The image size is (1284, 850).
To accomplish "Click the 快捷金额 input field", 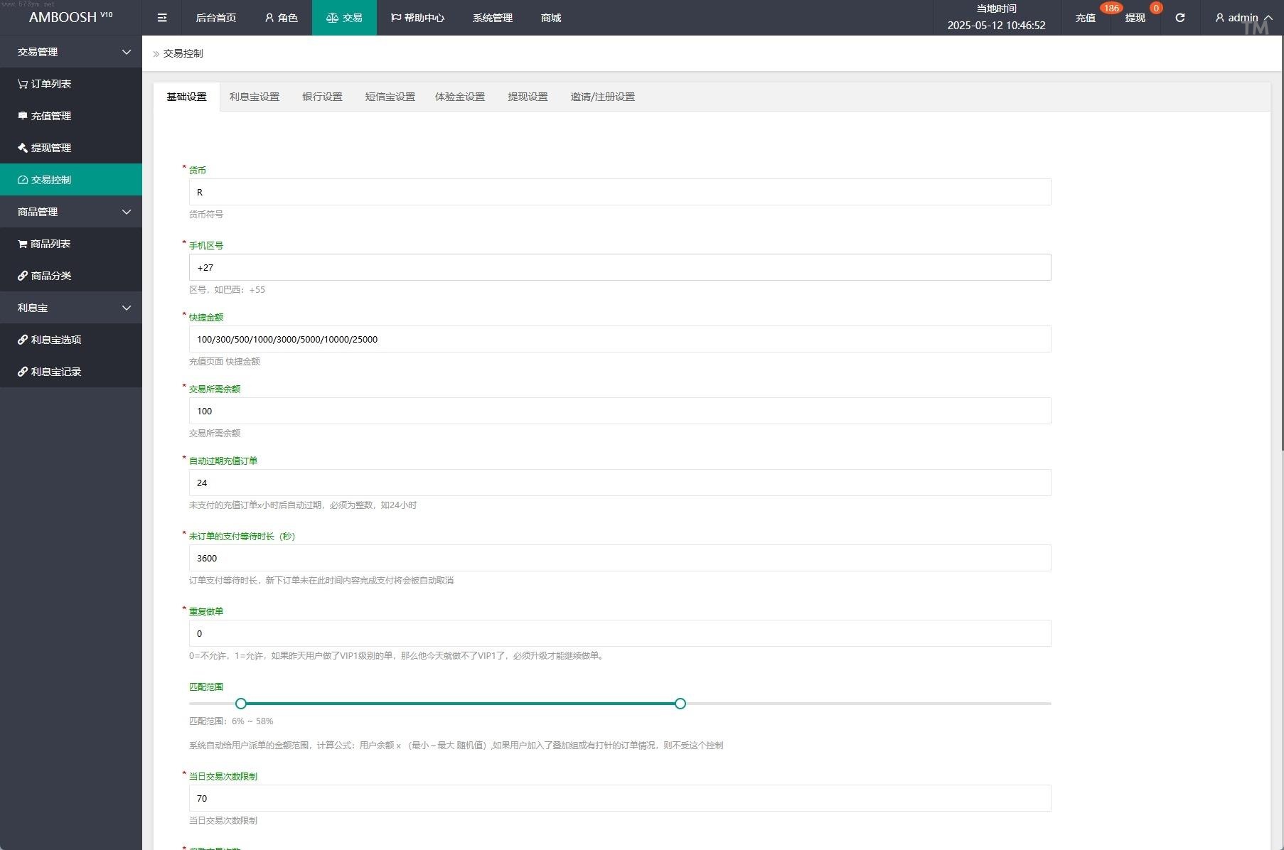I will (x=619, y=339).
